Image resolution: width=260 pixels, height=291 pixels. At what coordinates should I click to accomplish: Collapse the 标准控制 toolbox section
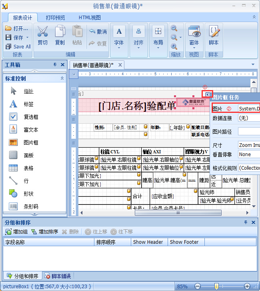(x=62, y=78)
